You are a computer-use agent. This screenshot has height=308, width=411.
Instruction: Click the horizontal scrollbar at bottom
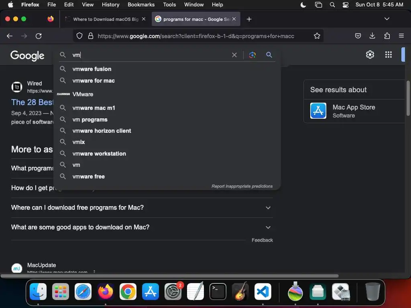click(170, 276)
